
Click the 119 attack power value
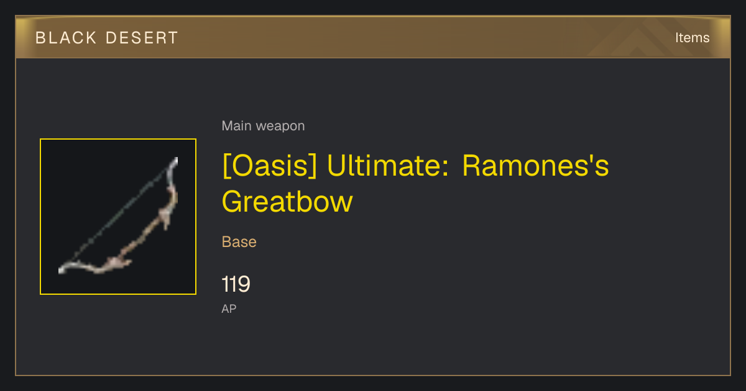click(x=236, y=284)
